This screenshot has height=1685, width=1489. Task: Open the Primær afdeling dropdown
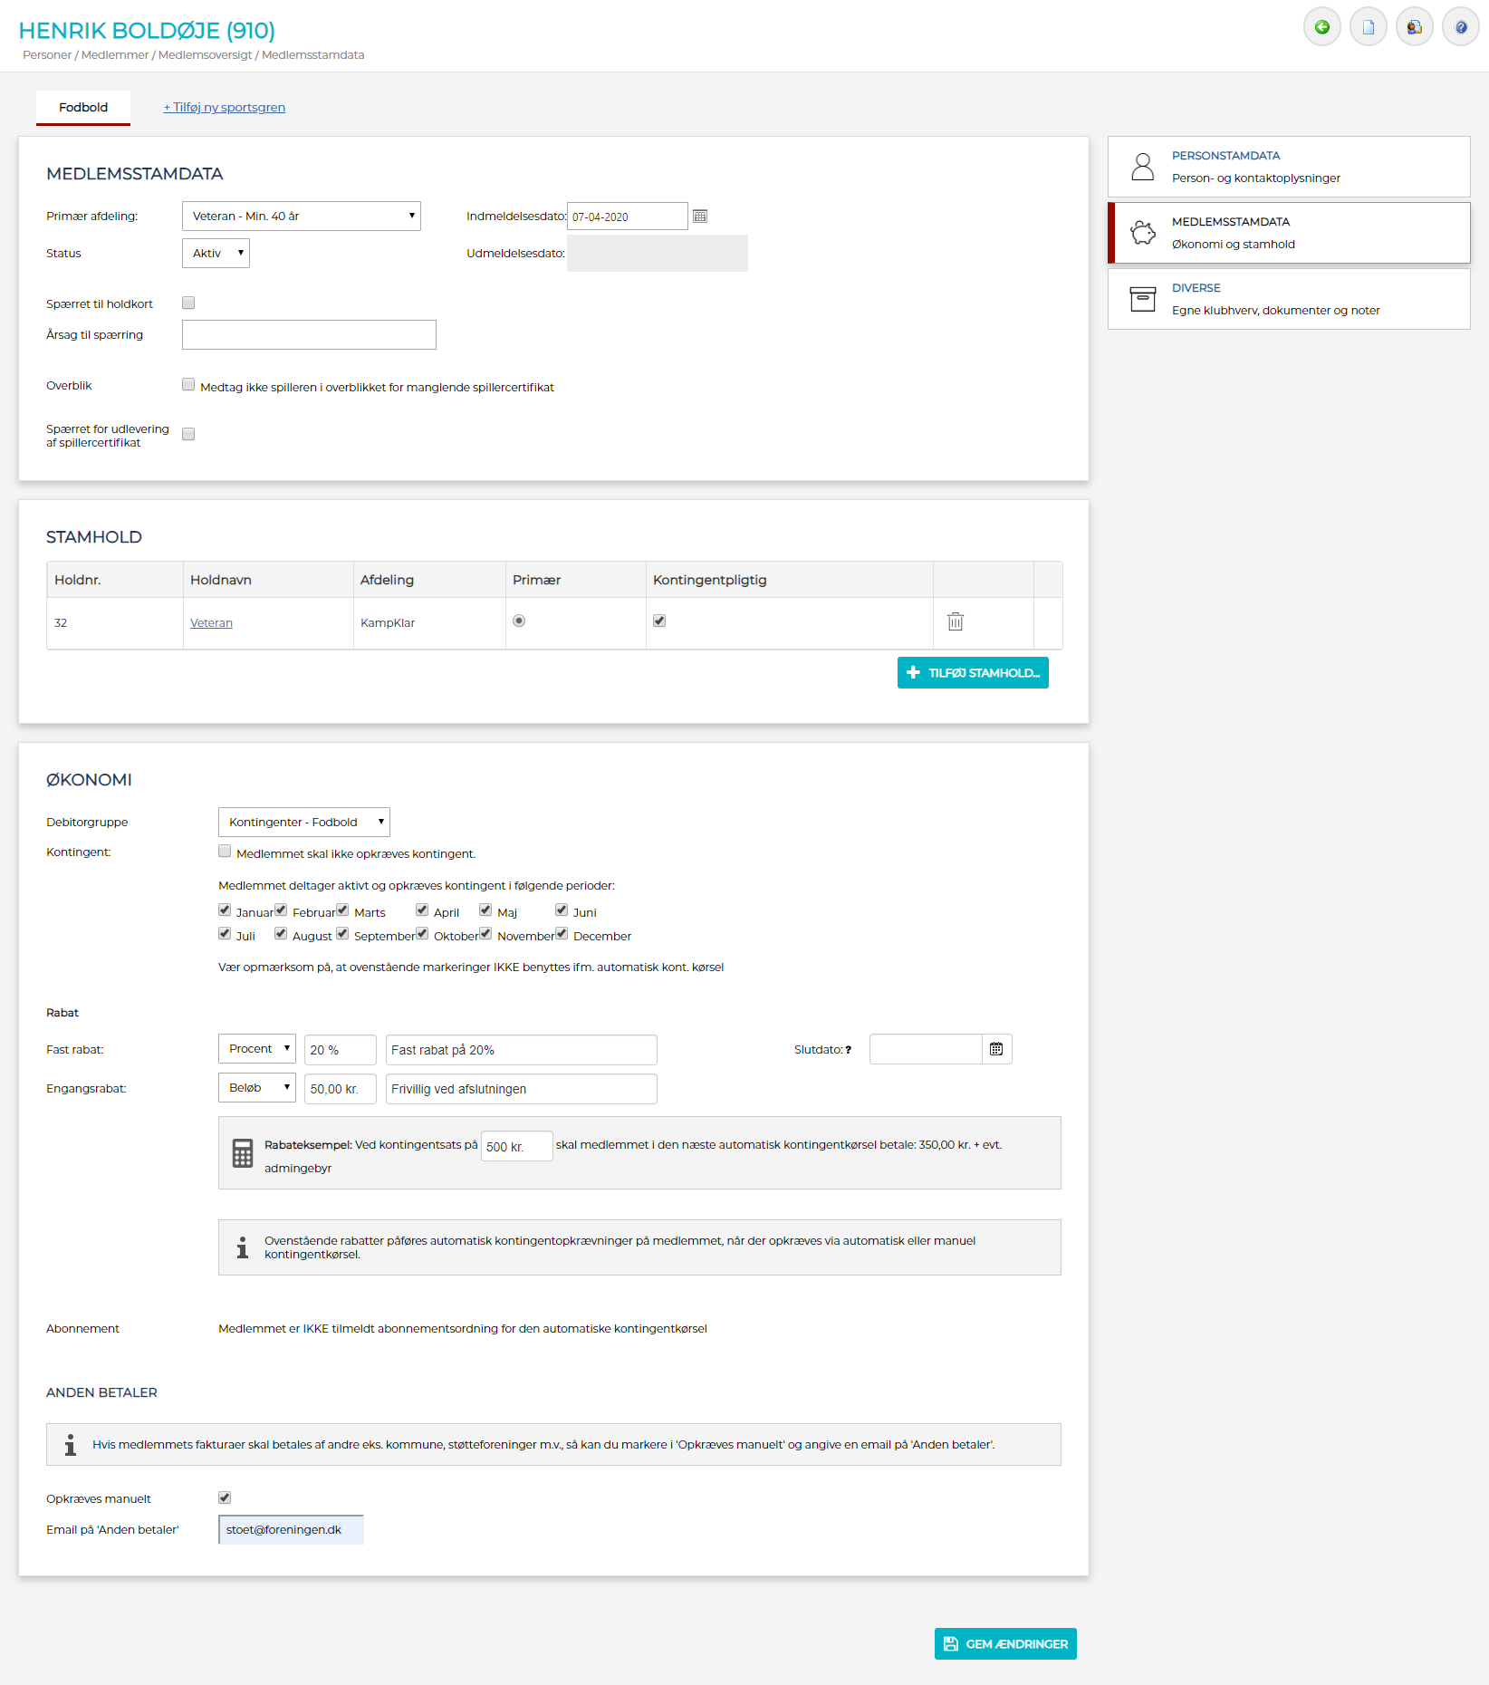(301, 217)
